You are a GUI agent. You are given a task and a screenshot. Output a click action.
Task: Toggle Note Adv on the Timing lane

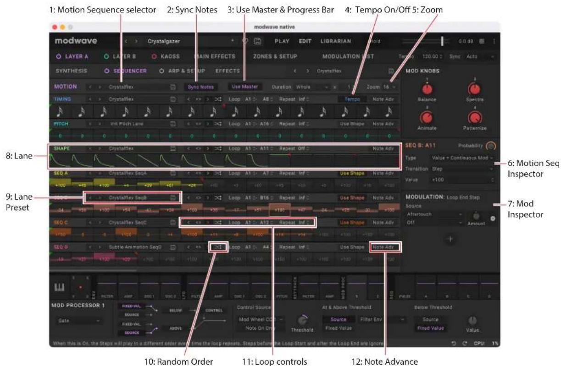(383, 99)
